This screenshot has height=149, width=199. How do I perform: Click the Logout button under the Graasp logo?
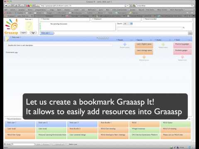click(23, 33)
